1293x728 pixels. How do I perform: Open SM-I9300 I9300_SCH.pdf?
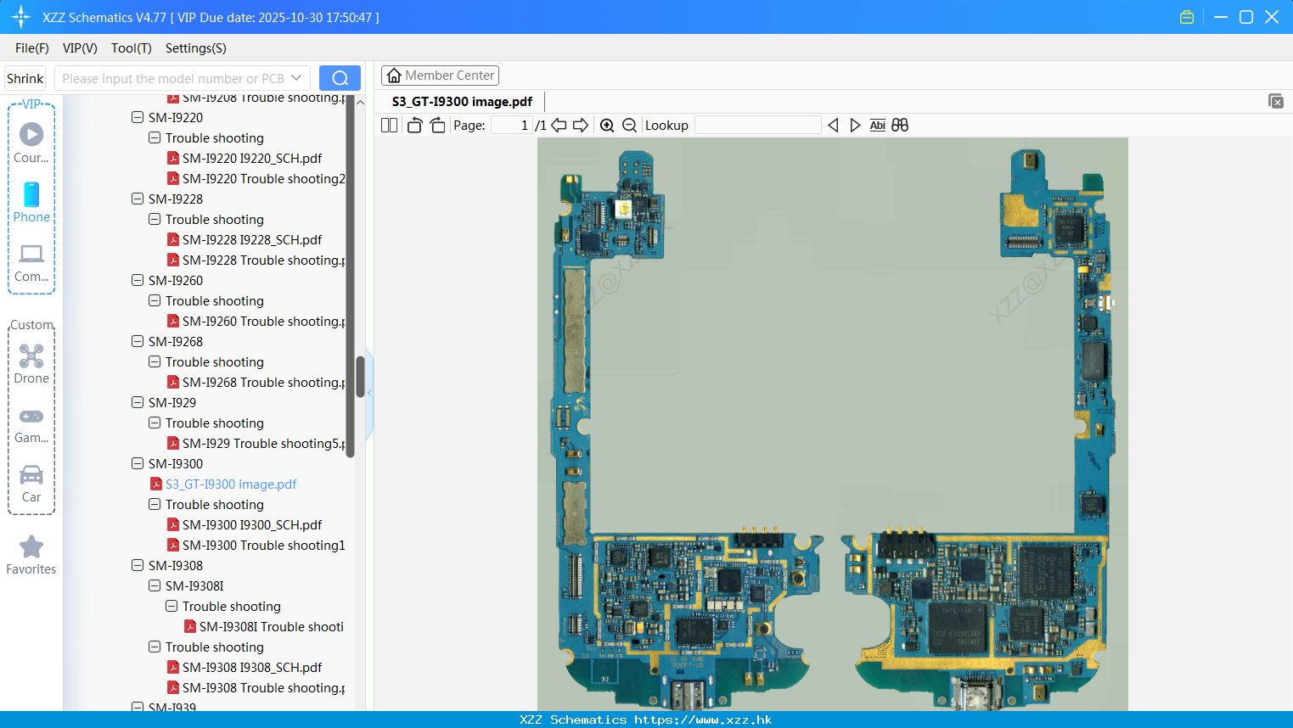click(252, 525)
